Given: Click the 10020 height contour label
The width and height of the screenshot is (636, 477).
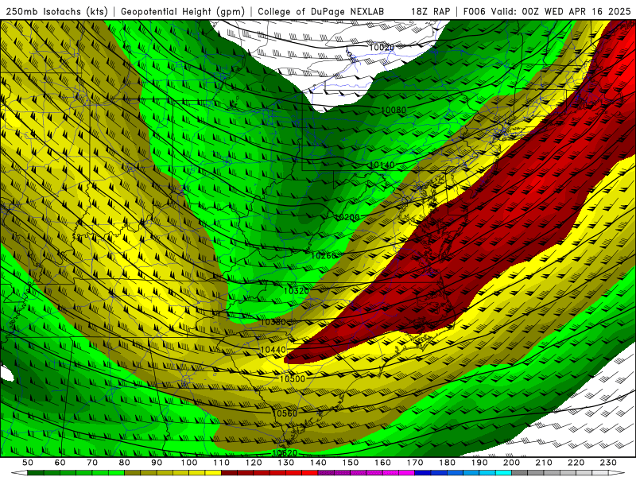Looking at the screenshot, I should 382,48.
